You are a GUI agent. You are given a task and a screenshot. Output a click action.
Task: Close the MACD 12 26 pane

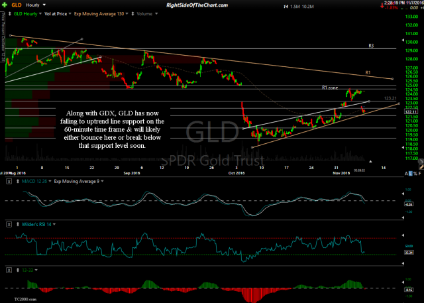click(9, 182)
